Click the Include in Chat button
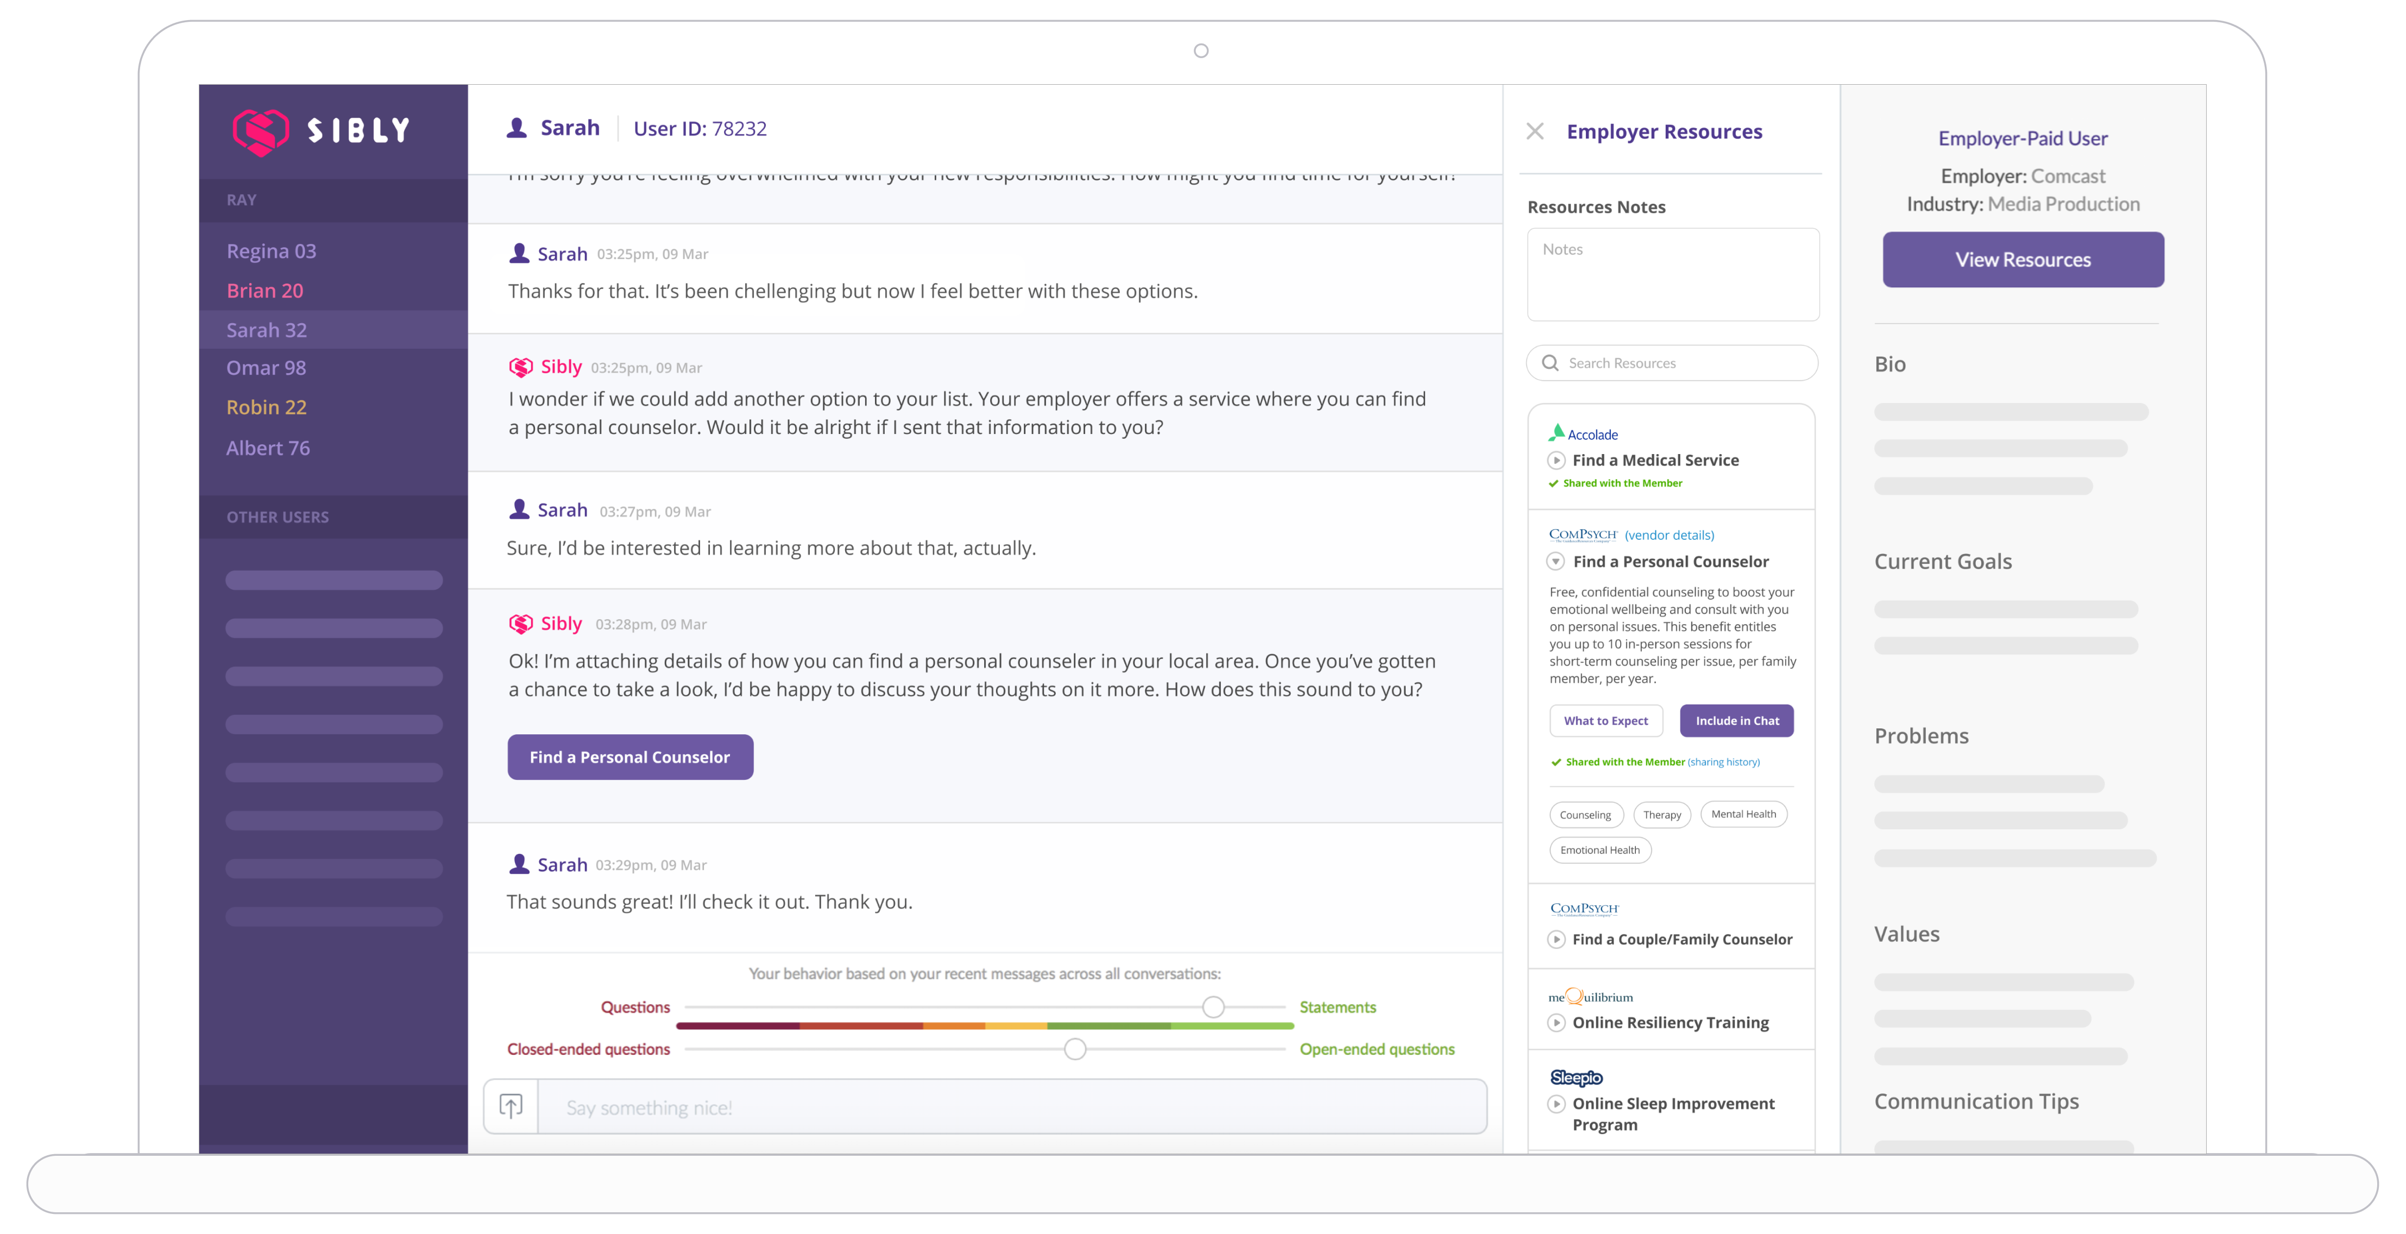The width and height of the screenshot is (2406, 1234). pyautogui.click(x=1736, y=720)
